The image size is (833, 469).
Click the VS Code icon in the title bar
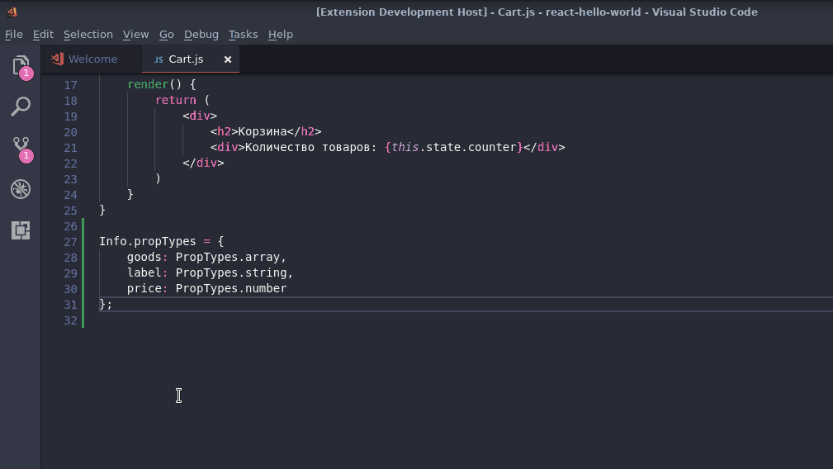tap(11, 12)
